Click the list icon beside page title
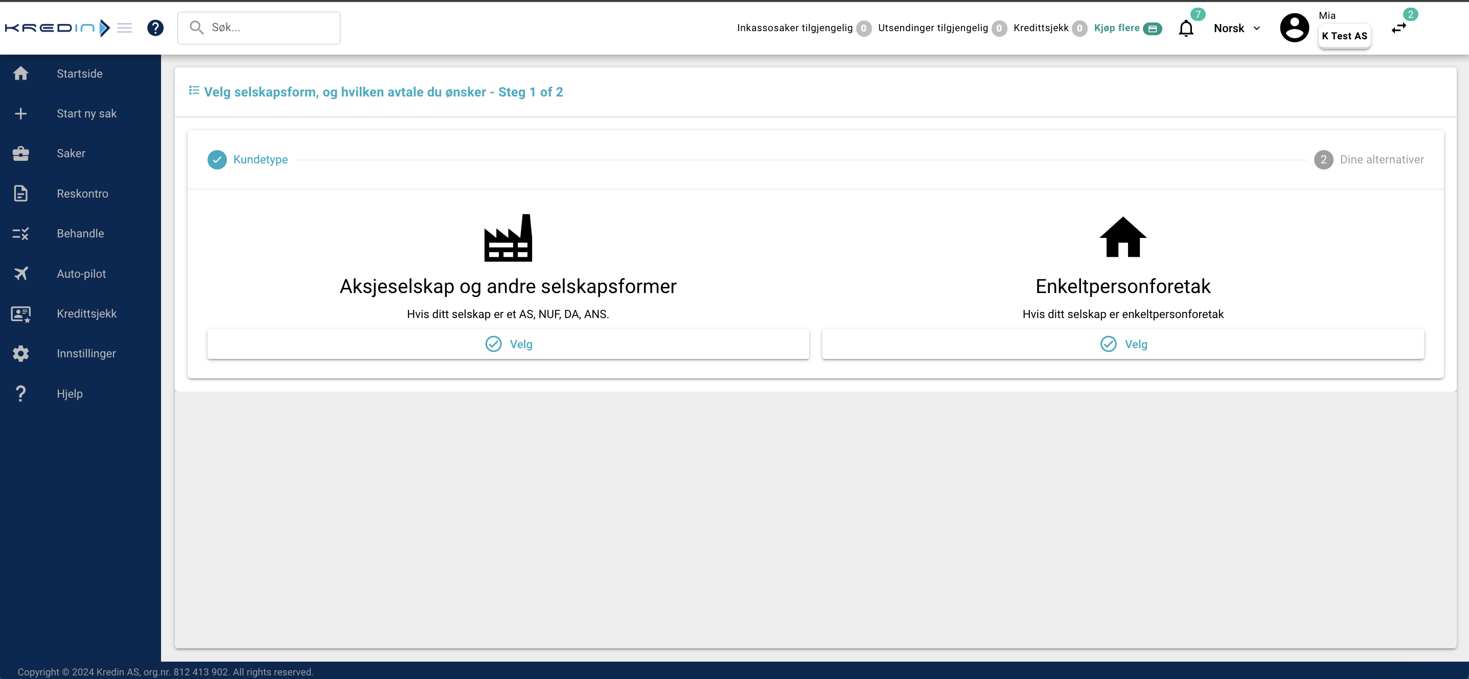Viewport: 1469px width, 679px height. click(194, 90)
